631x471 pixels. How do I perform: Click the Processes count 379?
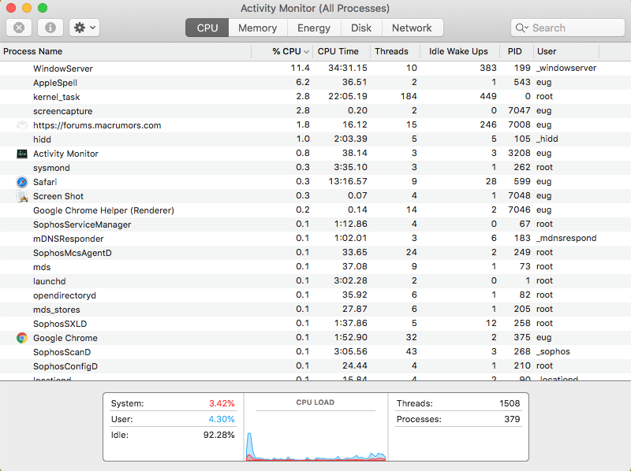pyautogui.click(x=512, y=419)
